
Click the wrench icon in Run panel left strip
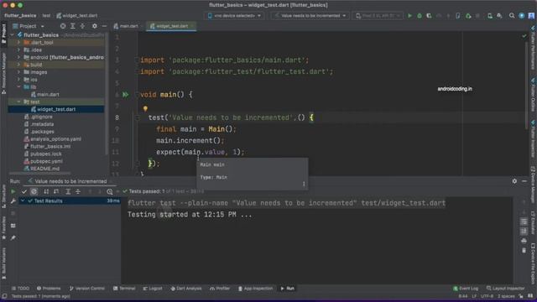click(13, 201)
